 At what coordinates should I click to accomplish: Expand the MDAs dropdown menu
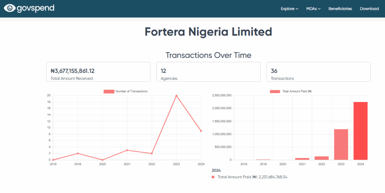pos(313,9)
